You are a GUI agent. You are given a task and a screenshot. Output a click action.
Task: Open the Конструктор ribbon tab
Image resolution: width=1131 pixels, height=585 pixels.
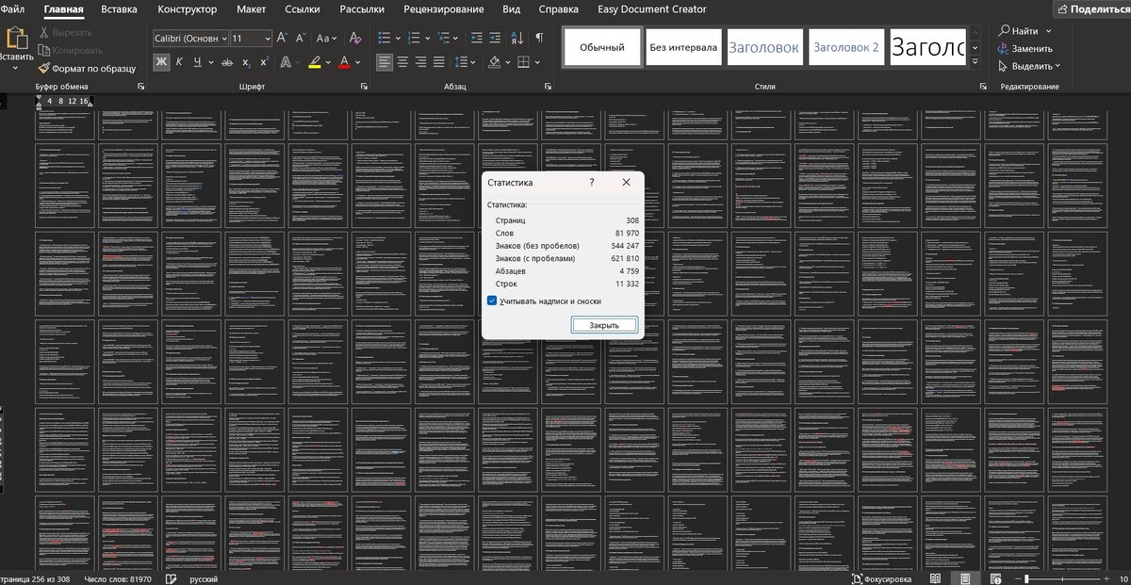tap(187, 9)
